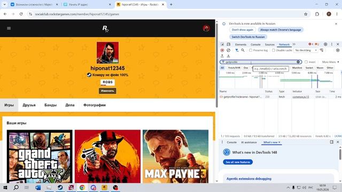Screen dimensions: 342x192
Task: Switch to the Банды profile tab
Action: [50, 105]
